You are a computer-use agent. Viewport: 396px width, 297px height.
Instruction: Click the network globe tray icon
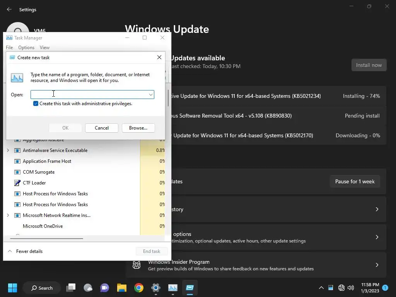[341, 288]
